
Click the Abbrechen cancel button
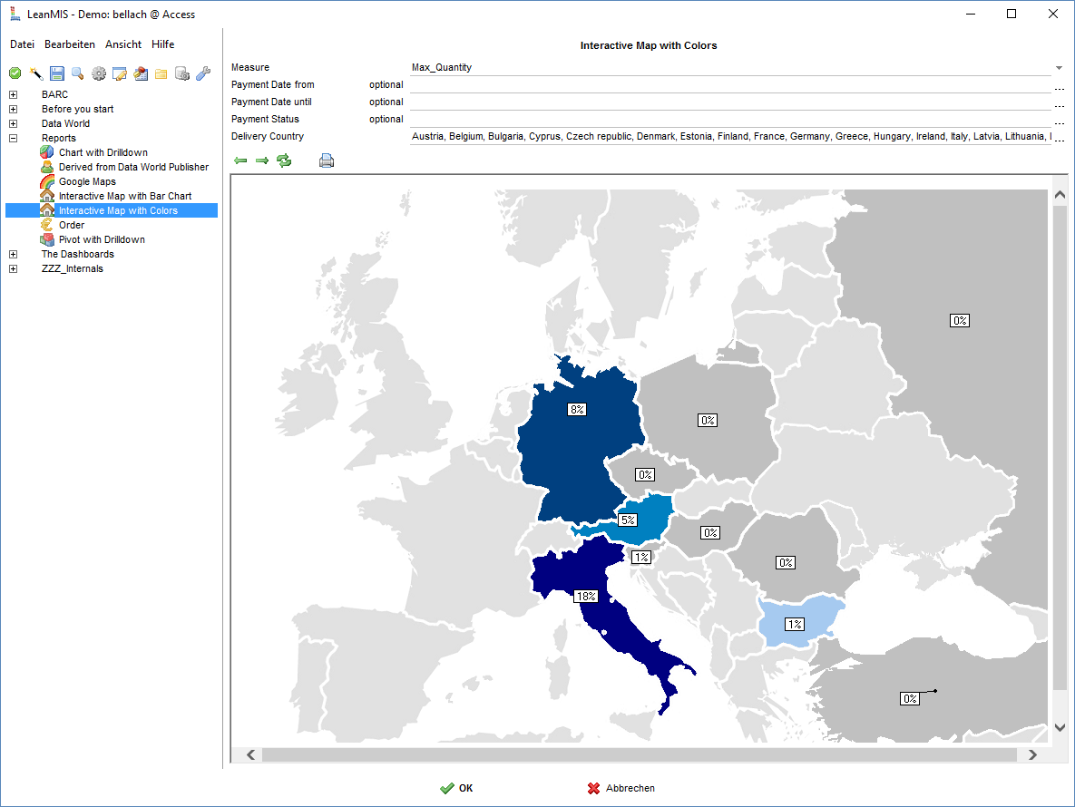(x=621, y=788)
